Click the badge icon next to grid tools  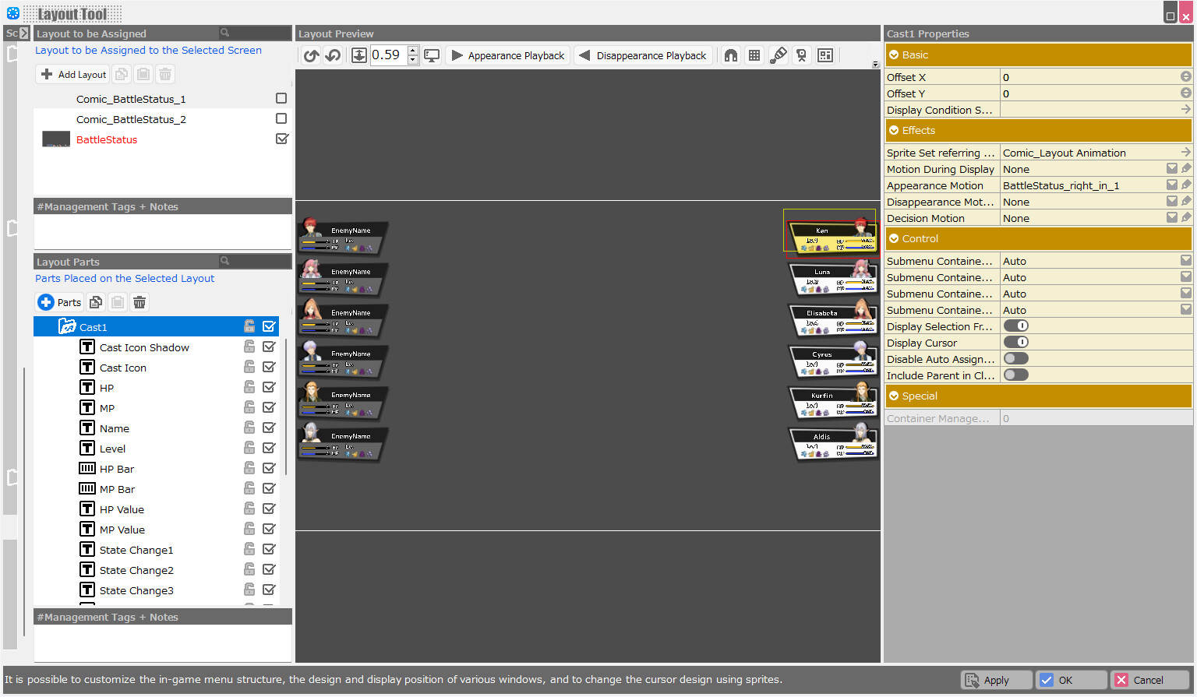pos(801,55)
